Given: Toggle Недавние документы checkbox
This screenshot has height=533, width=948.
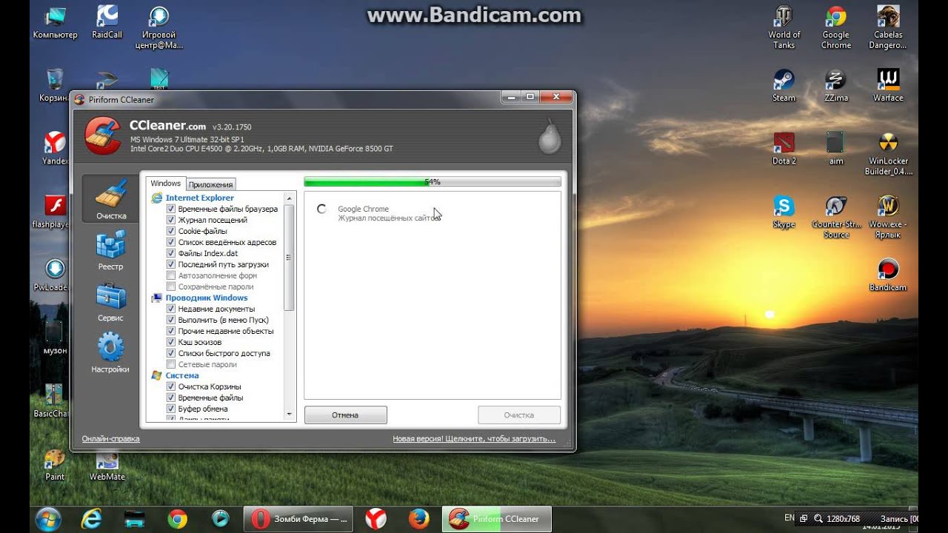Looking at the screenshot, I should click(x=171, y=309).
